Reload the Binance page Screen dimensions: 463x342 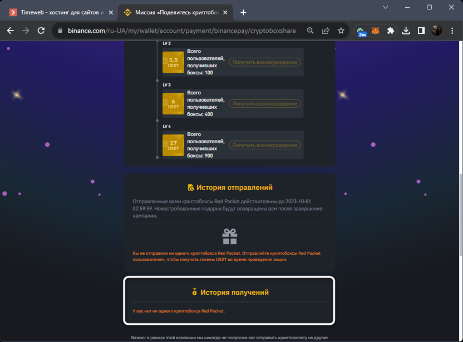coord(41,31)
